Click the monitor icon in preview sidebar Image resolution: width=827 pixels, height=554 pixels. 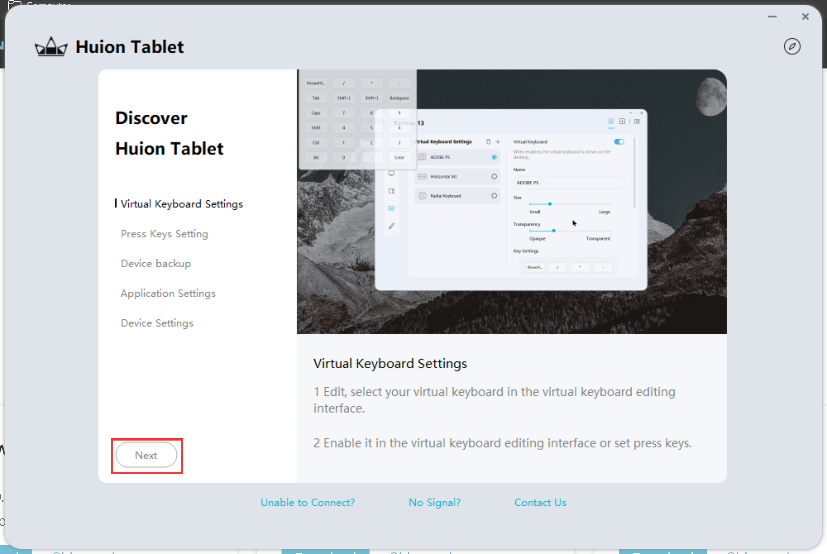[391, 174]
